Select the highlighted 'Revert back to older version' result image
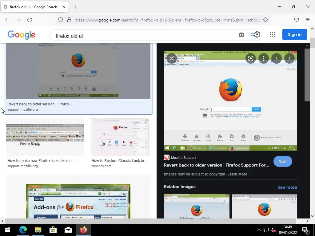The width and height of the screenshot is (315, 236). 78,71
